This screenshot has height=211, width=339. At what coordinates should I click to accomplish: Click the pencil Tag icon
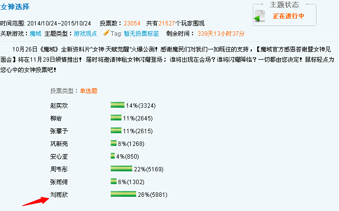[106, 33]
